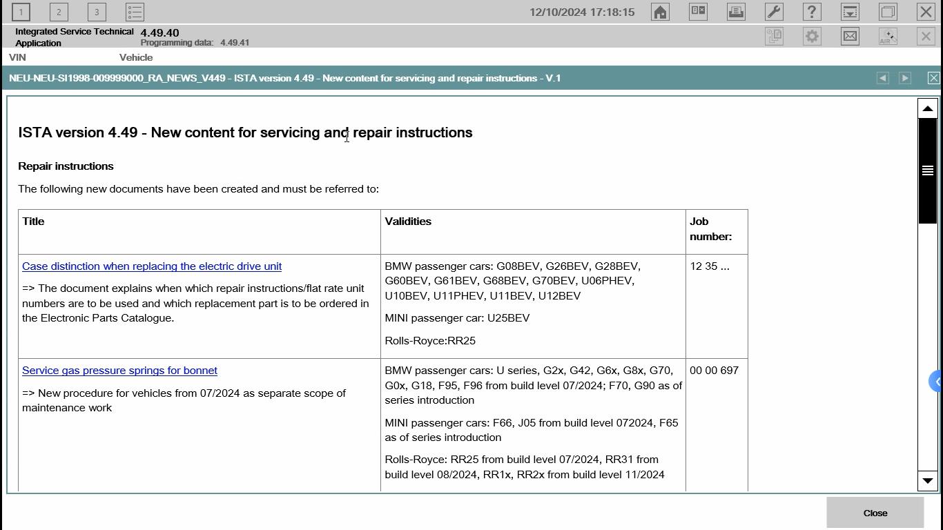Click the document title bar text 'NEU-NEU-SI1998'
This screenshot has height=530, width=943.
pos(284,78)
